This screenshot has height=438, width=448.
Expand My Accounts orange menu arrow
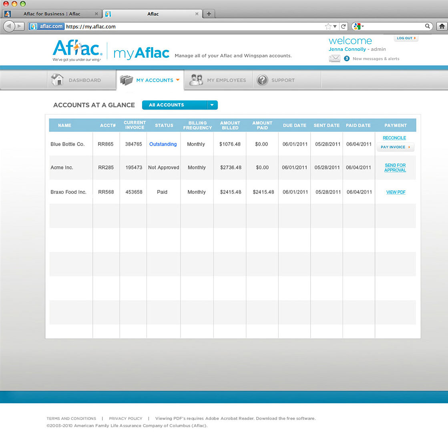[178, 80]
